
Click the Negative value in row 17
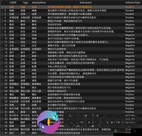click(x=130, y=63)
